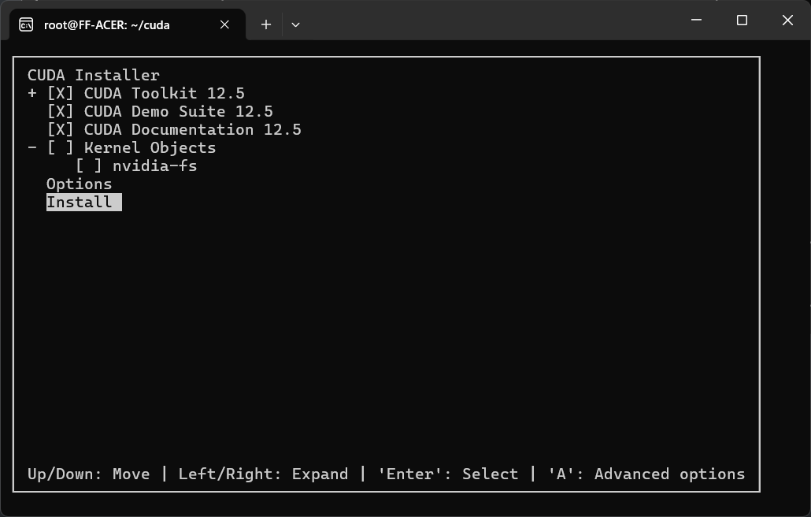
Task: Expand the CUDA Toolkit plus sign
Action: coord(32,93)
